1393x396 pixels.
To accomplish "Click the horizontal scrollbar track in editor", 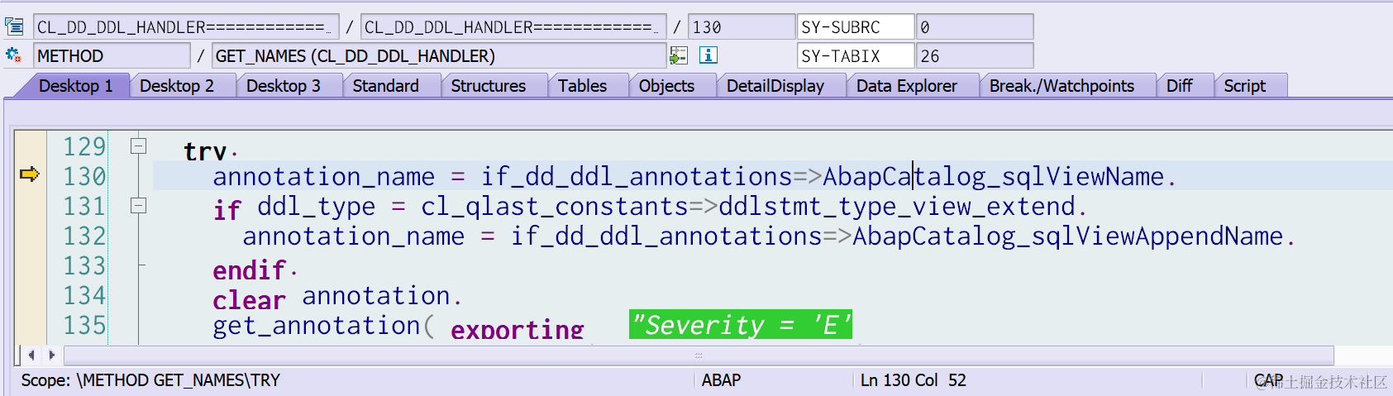I will click(x=699, y=355).
